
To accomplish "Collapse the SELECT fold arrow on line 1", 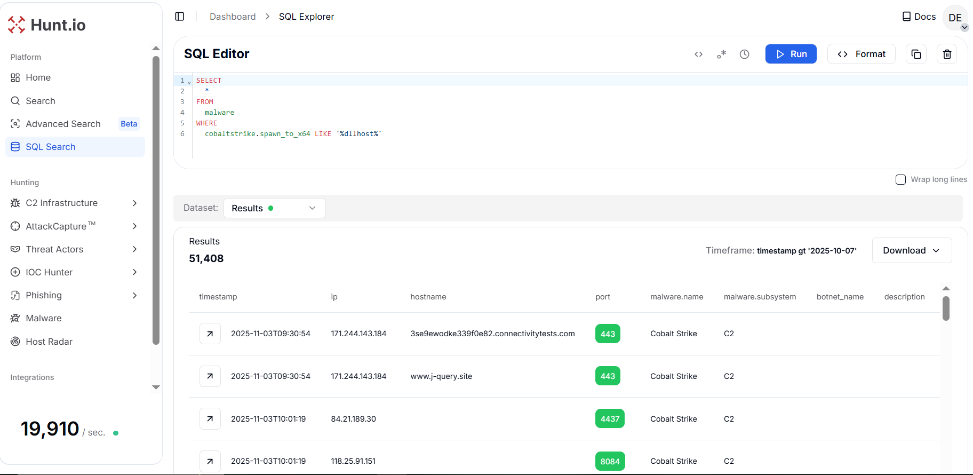I will pyautogui.click(x=189, y=82).
